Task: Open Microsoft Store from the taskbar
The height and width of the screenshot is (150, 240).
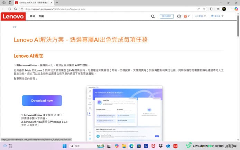Action: pos(139,146)
